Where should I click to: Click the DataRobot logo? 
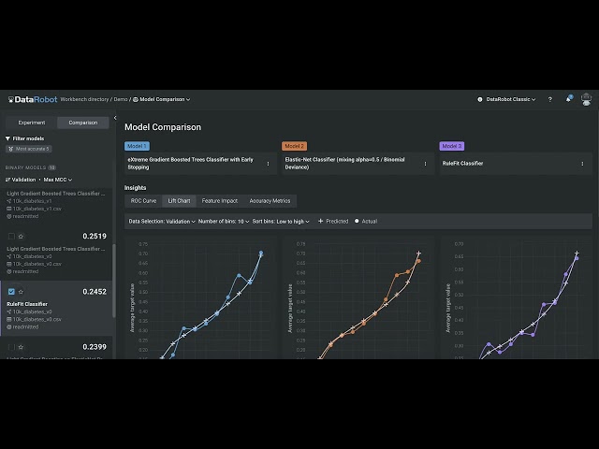click(33, 100)
